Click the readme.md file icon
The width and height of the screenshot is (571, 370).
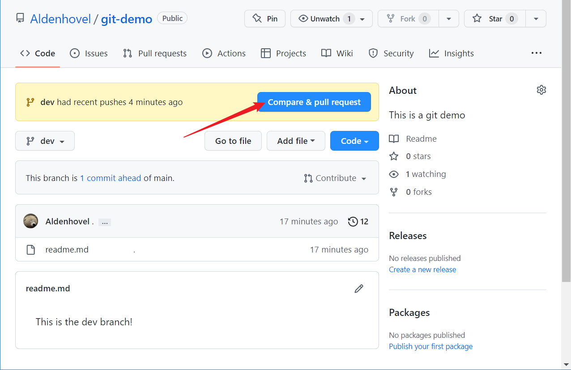coord(30,249)
